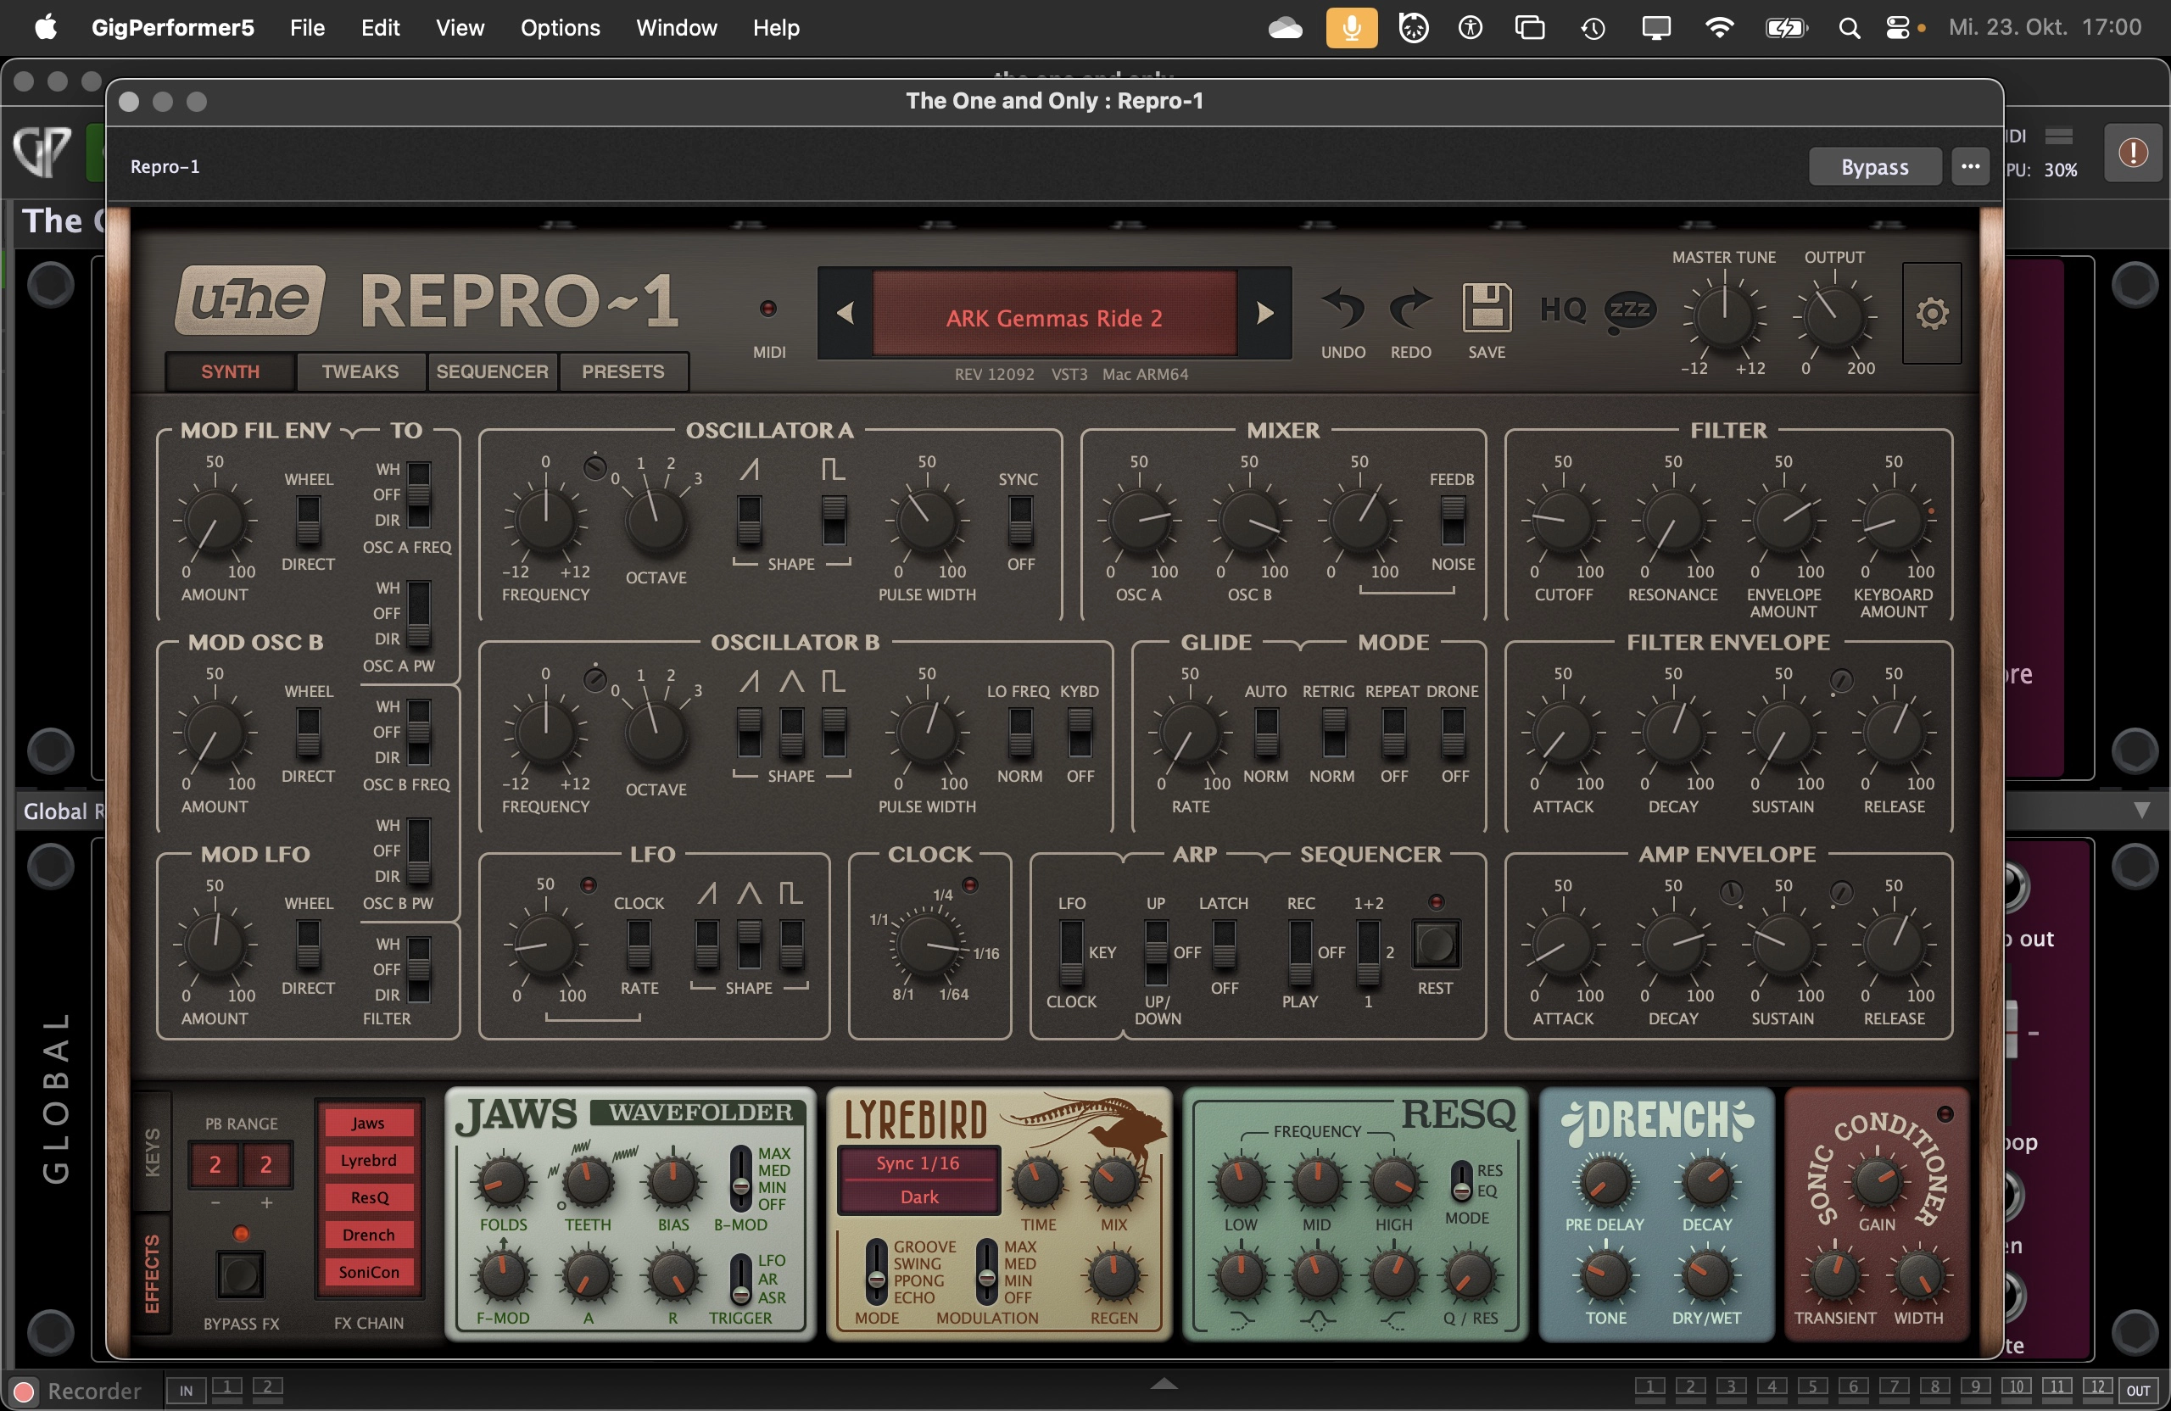
Task: Select ResQ in FX chain
Action: pyautogui.click(x=369, y=1197)
